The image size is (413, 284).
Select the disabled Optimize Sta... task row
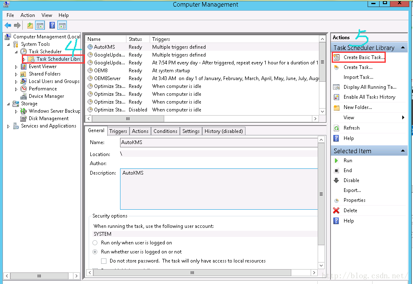203,110
